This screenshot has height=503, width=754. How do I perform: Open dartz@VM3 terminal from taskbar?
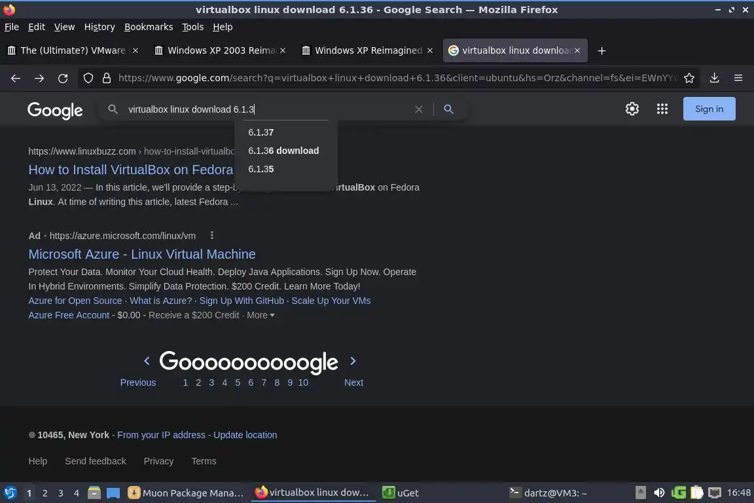coord(548,493)
